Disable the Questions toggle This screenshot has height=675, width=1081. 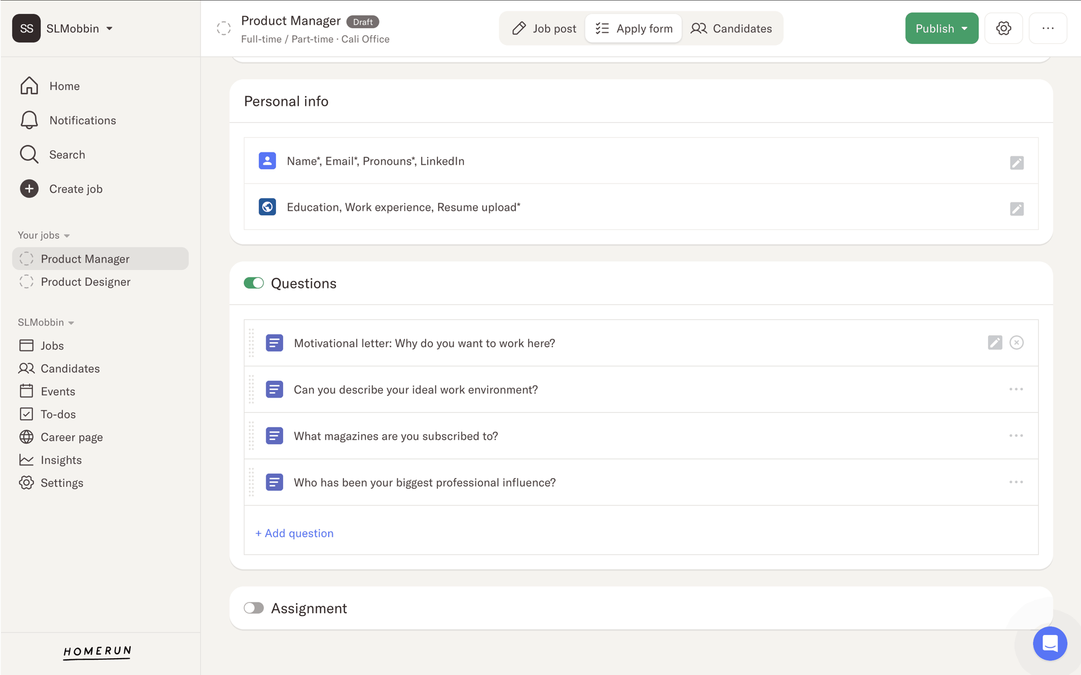(x=254, y=283)
